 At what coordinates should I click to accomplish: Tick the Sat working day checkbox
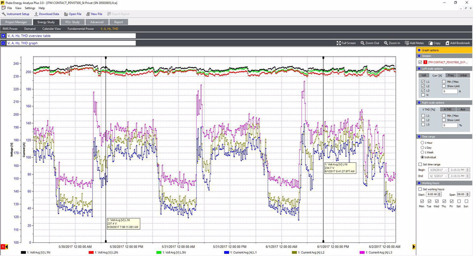(x=459, y=201)
